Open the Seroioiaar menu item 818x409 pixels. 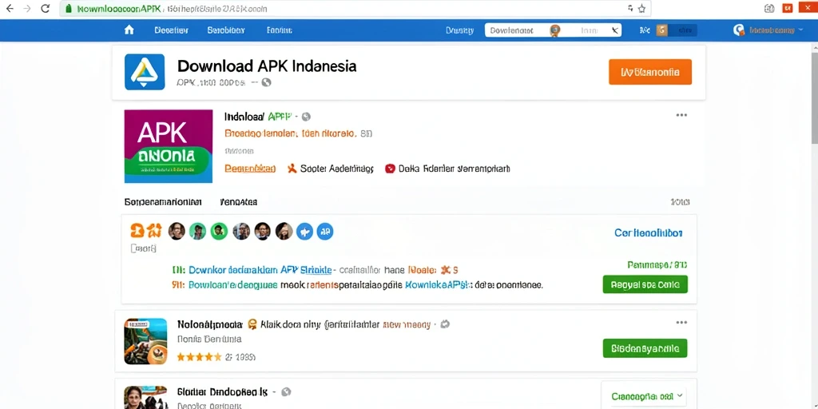tap(226, 30)
